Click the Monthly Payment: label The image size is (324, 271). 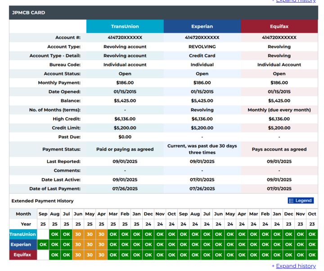tap(59, 83)
